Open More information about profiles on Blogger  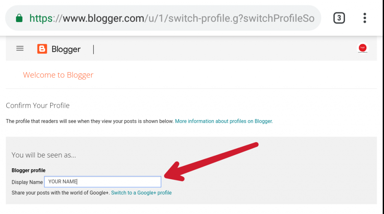tap(224, 121)
